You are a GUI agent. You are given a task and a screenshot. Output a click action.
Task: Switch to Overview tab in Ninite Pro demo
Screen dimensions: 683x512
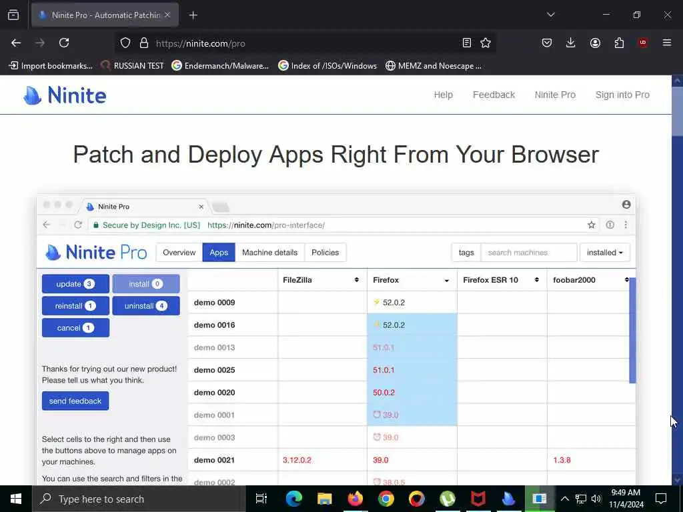pyautogui.click(x=179, y=253)
